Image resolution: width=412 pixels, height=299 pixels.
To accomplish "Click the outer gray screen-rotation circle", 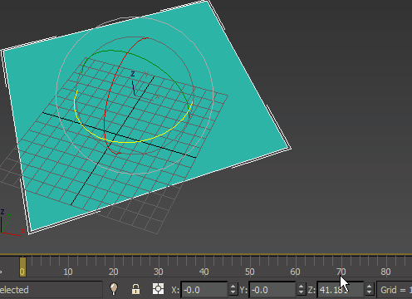I will click(x=212, y=96).
